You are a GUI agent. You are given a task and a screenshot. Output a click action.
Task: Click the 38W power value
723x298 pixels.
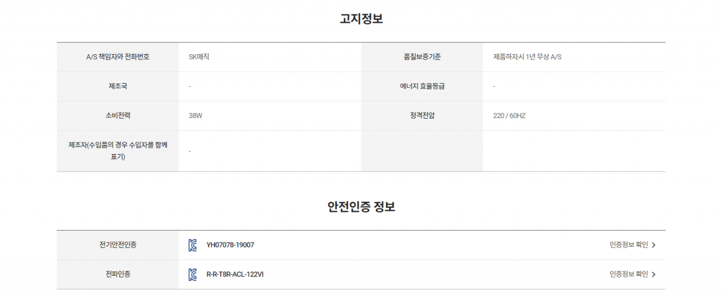tap(195, 116)
